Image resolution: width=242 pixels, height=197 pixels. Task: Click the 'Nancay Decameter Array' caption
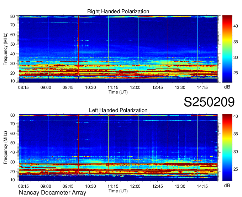click(x=52, y=193)
